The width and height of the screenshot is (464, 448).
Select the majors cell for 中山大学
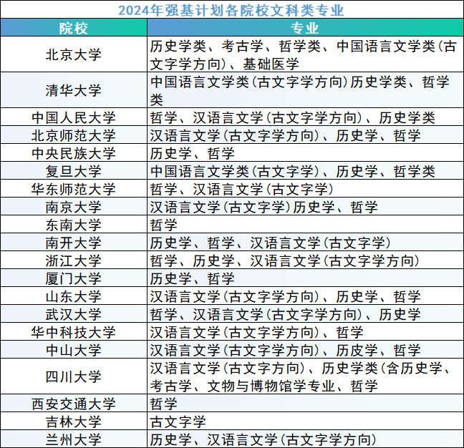click(305, 349)
